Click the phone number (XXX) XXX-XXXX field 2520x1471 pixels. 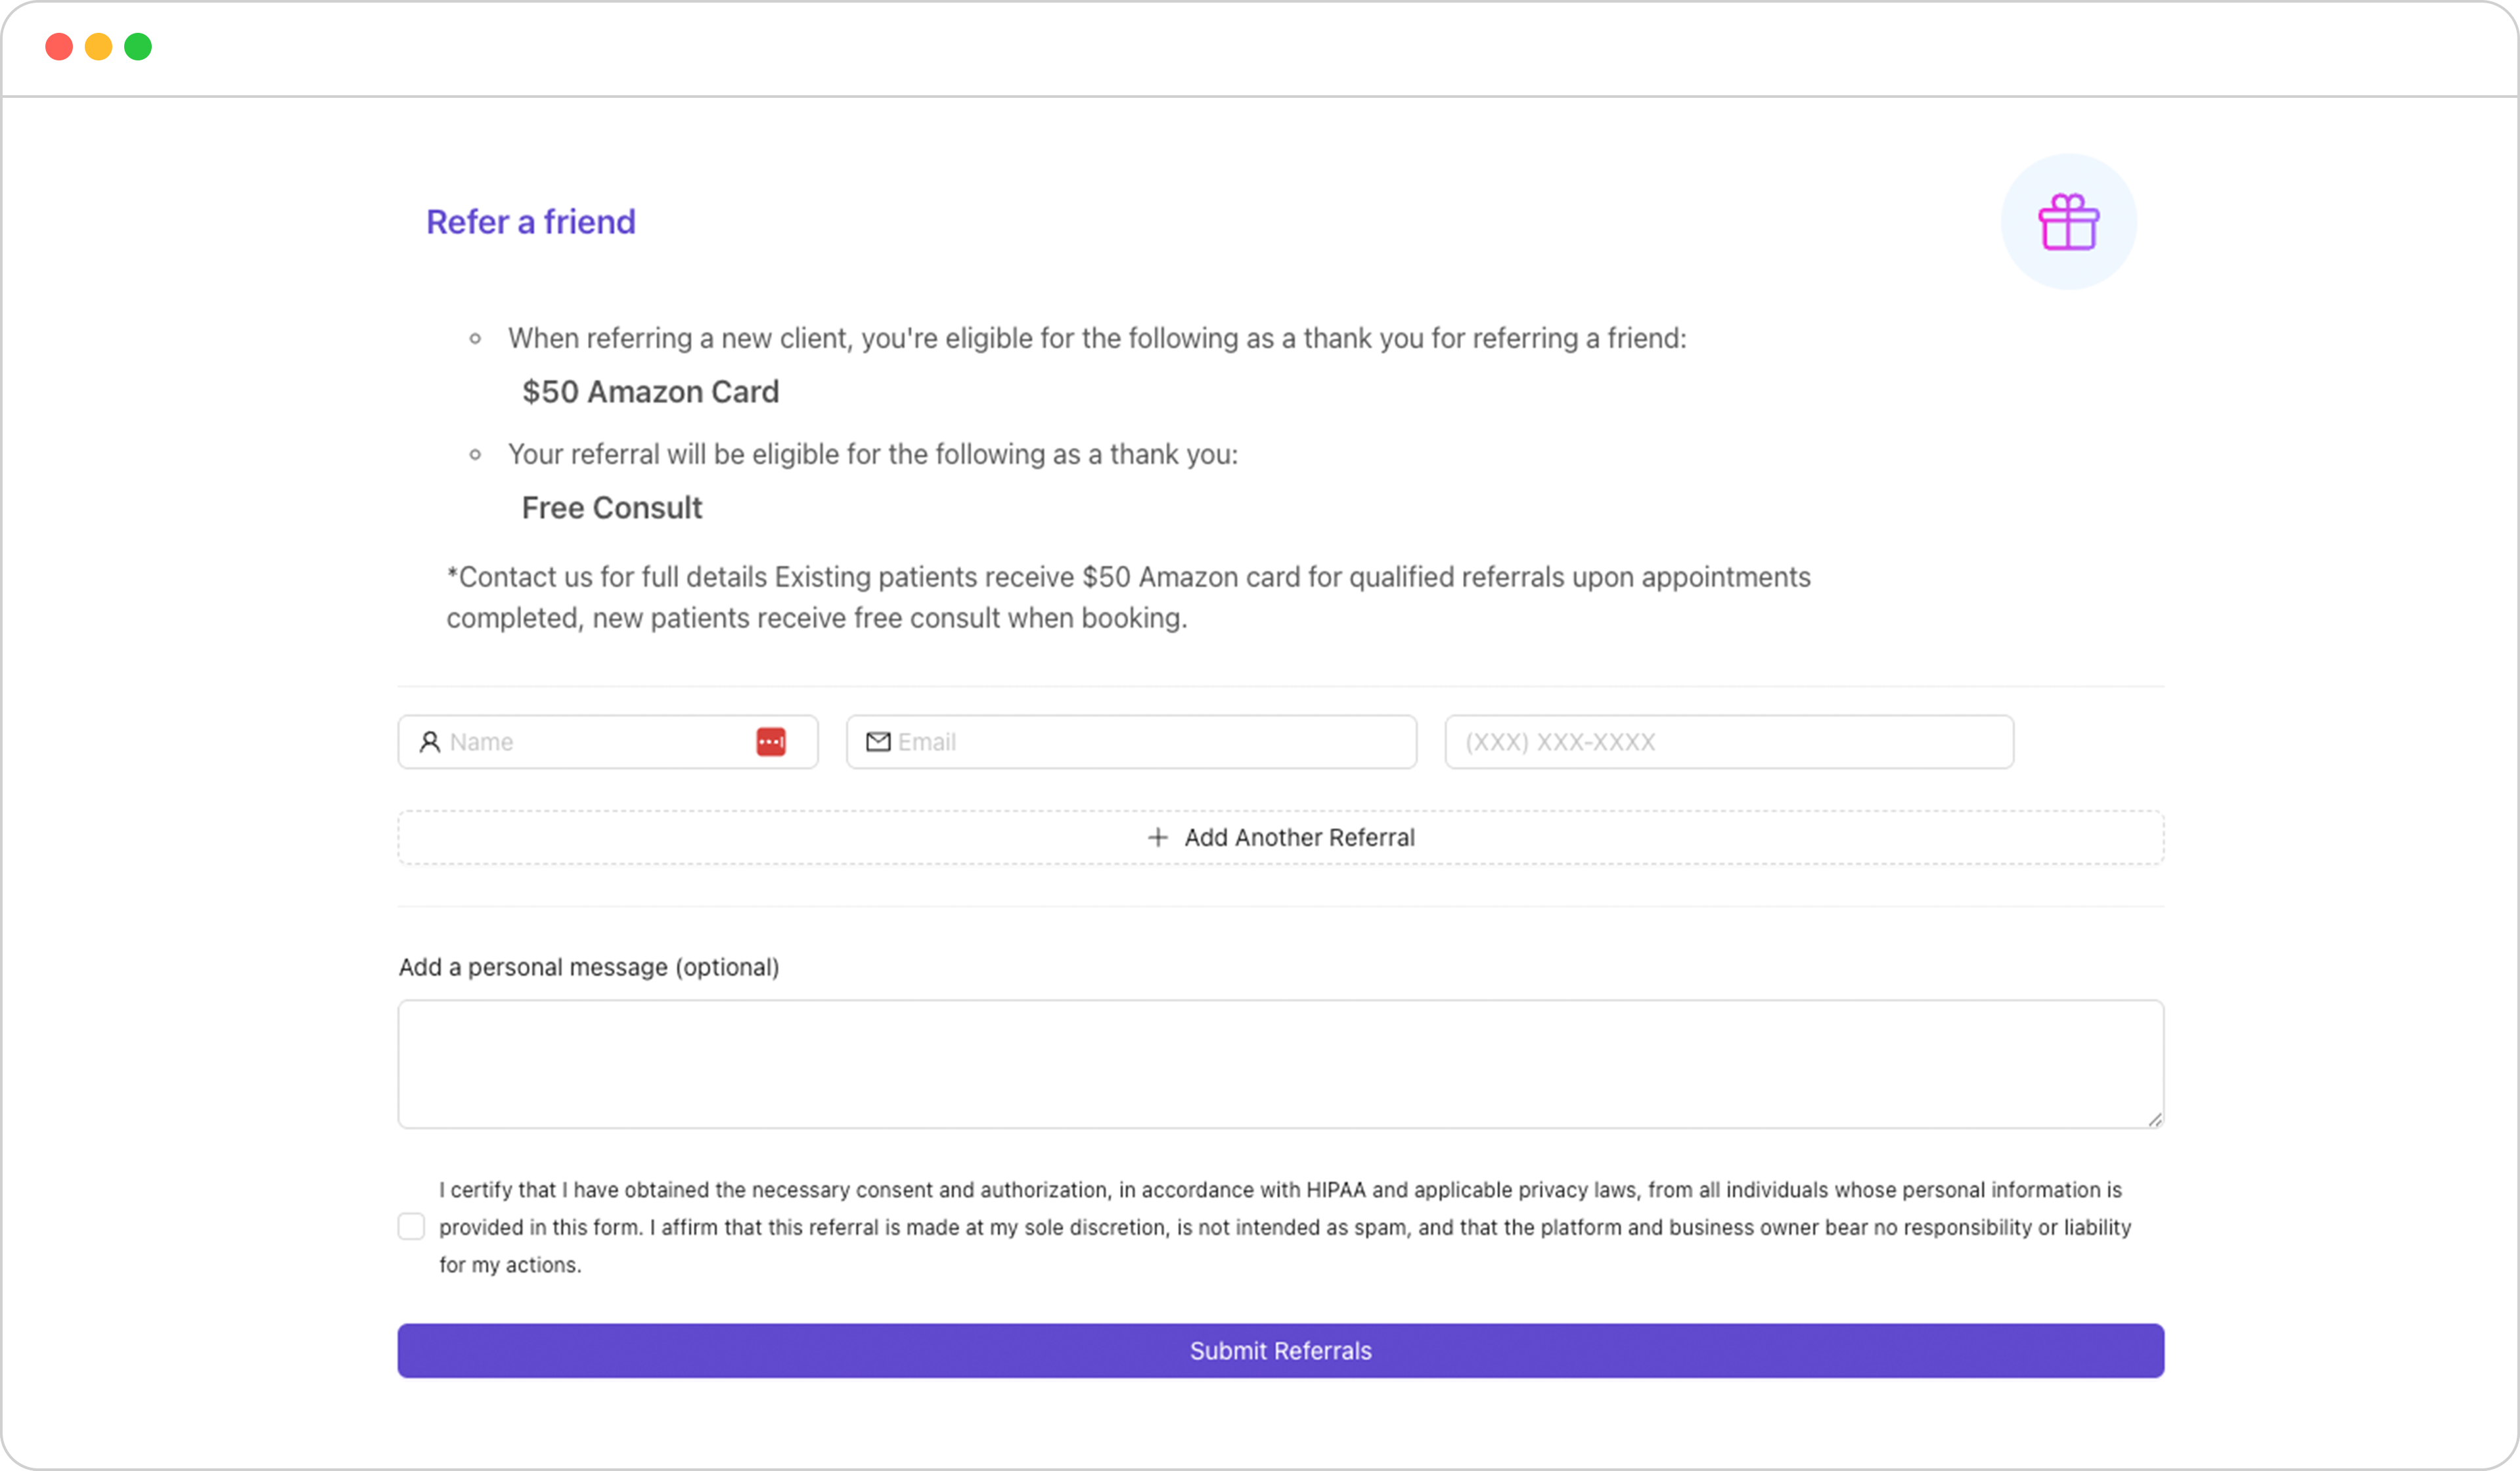[x=1729, y=741]
